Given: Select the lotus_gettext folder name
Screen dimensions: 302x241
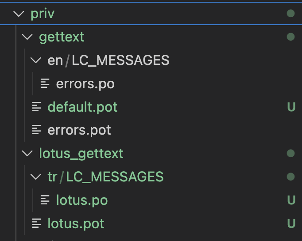Looking at the screenshot, I should 81,154.
